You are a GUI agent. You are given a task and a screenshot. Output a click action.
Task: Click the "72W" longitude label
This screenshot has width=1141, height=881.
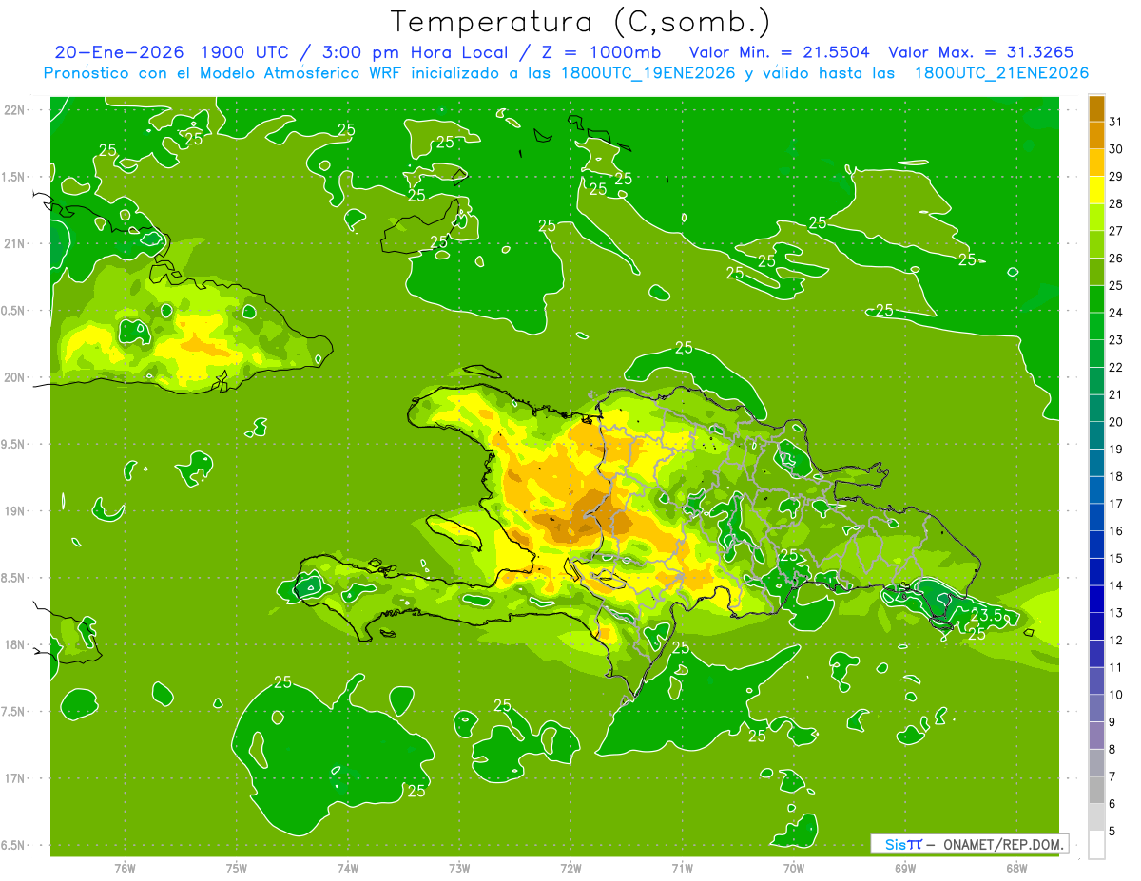[x=571, y=868]
